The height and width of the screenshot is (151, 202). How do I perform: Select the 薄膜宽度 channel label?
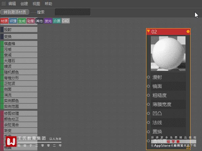[x=162, y=104]
